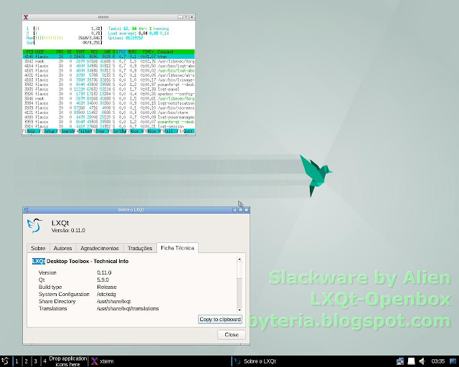Close Sobre o LXQt via title bar X
This screenshot has height=367, width=459.
[247, 210]
